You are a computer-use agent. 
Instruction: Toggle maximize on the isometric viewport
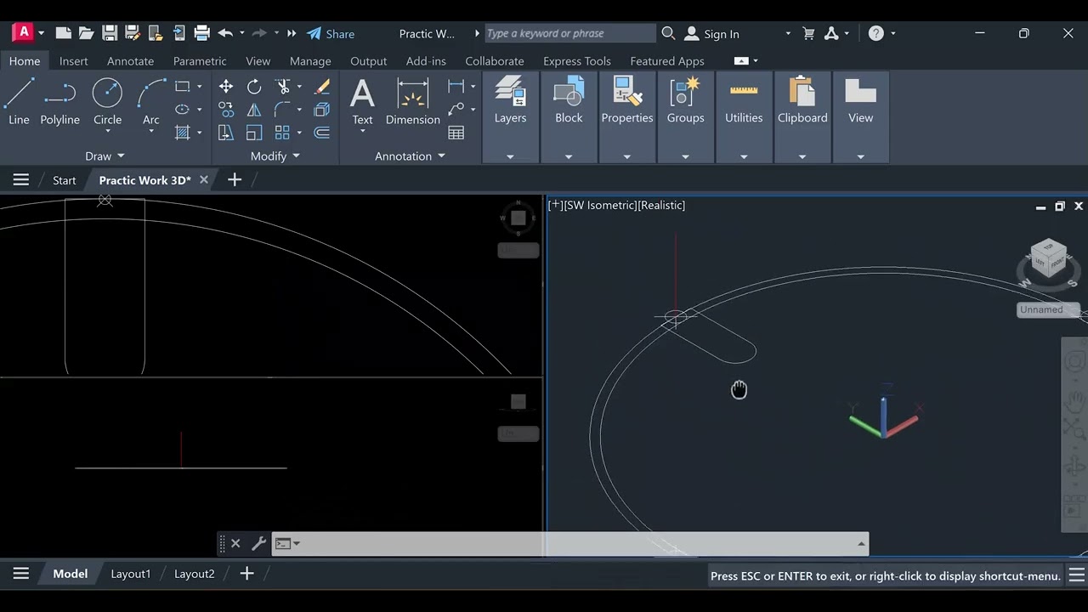pos(1060,207)
